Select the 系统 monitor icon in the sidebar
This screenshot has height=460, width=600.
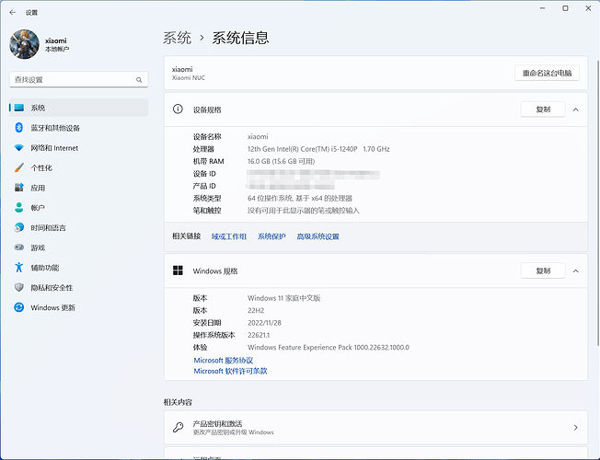pos(18,108)
